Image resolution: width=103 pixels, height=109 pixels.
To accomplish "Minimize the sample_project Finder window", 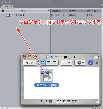I will 30,57.
